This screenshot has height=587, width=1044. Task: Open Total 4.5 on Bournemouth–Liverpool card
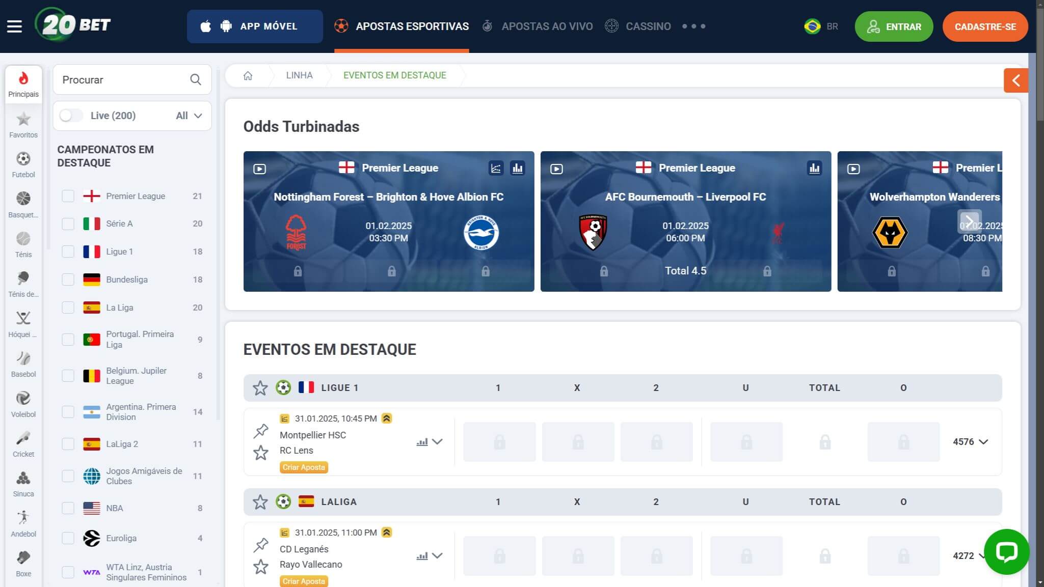685,271
